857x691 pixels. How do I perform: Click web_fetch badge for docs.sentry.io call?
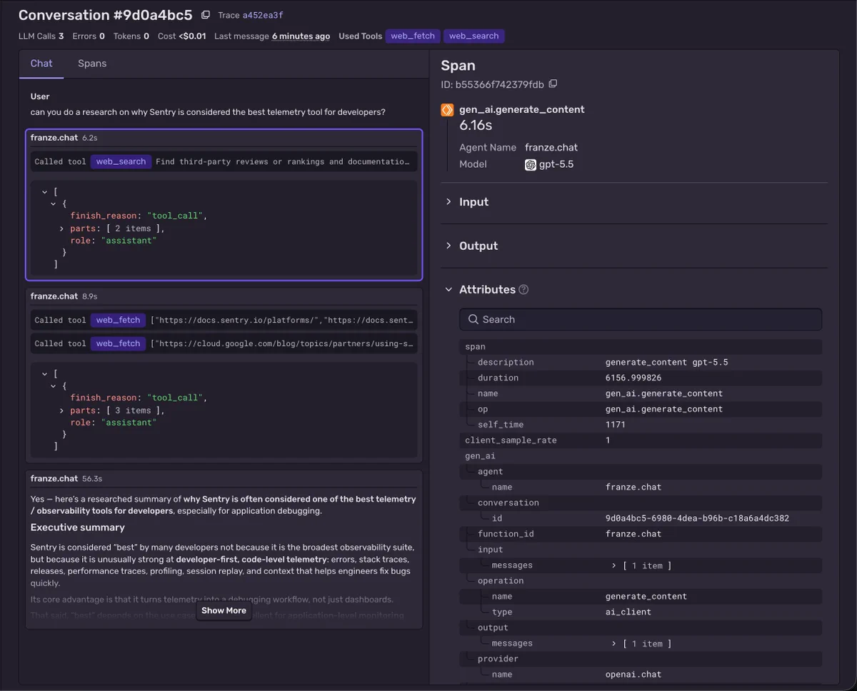[118, 321]
